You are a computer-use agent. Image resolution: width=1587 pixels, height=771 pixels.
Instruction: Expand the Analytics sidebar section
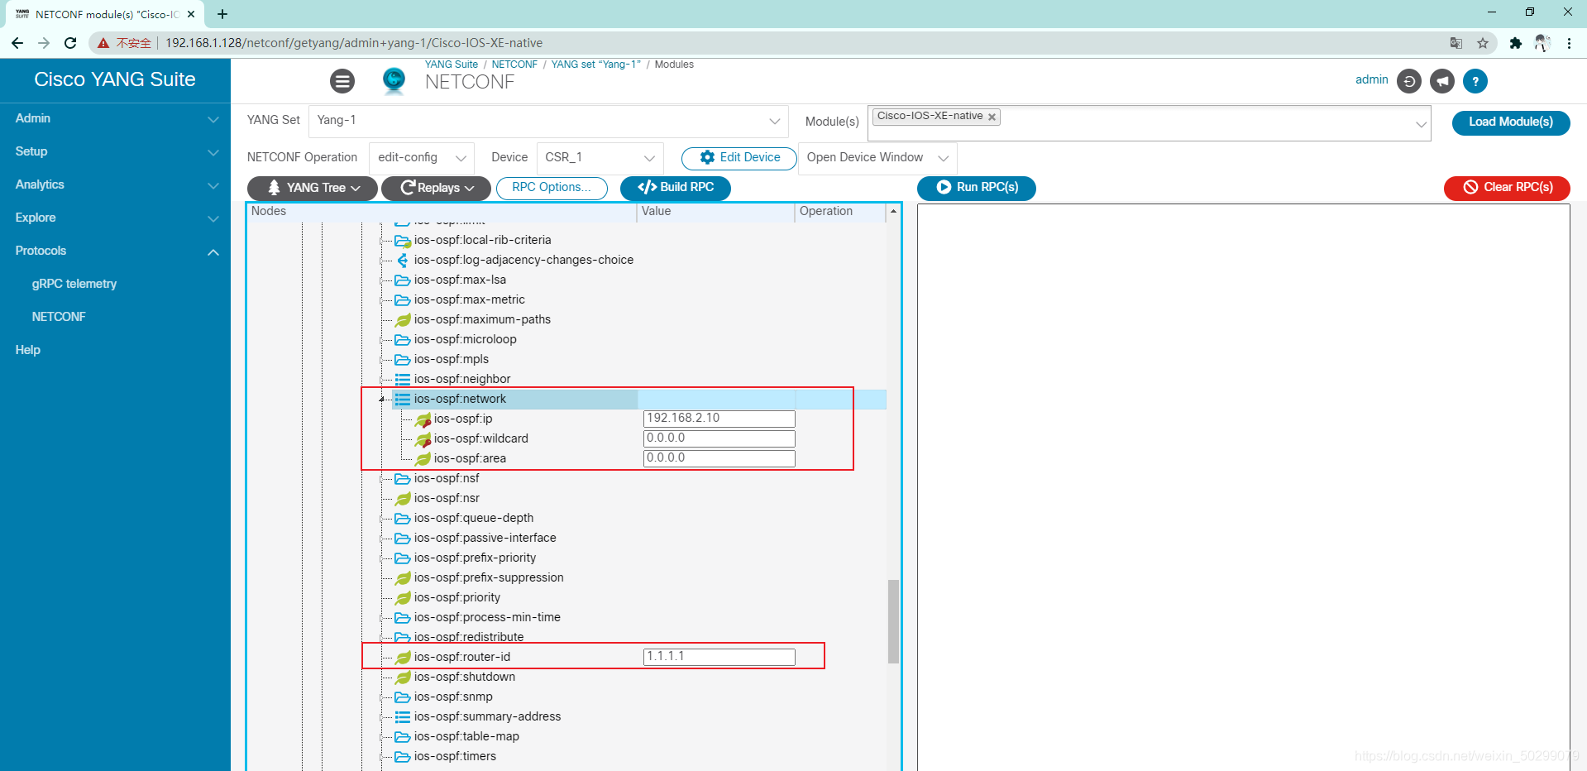click(115, 184)
